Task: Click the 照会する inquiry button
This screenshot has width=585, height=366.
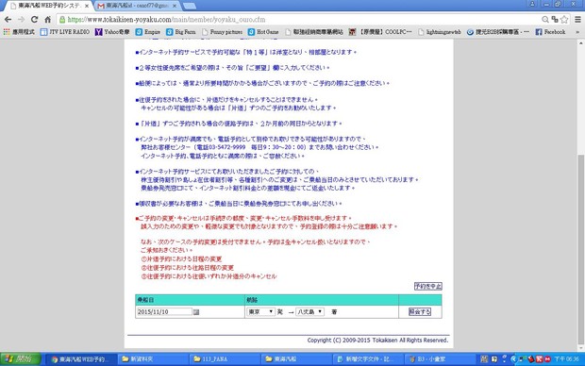Action: pyautogui.click(x=420, y=311)
